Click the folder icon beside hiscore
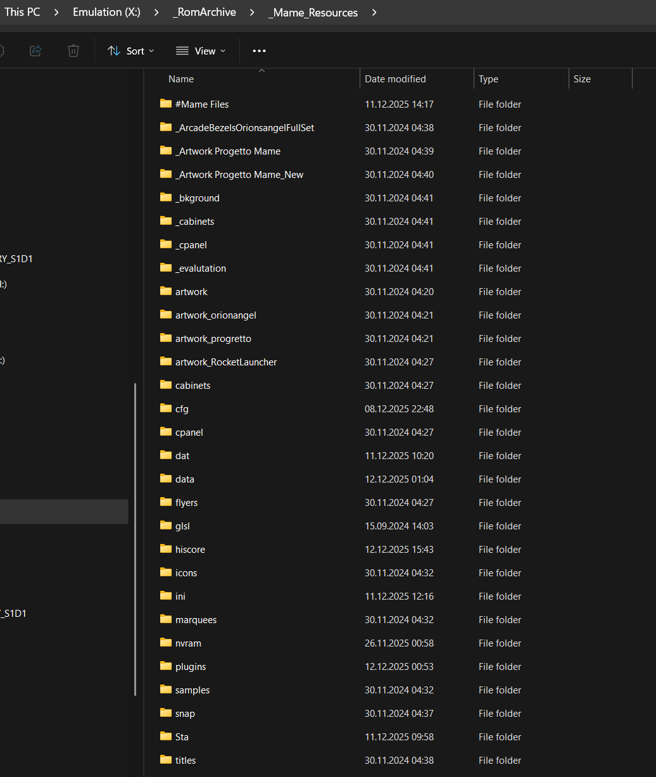656x777 pixels. click(x=166, y=549)
